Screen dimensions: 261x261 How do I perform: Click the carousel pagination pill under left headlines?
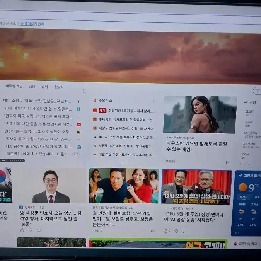[x=12, y=160]
